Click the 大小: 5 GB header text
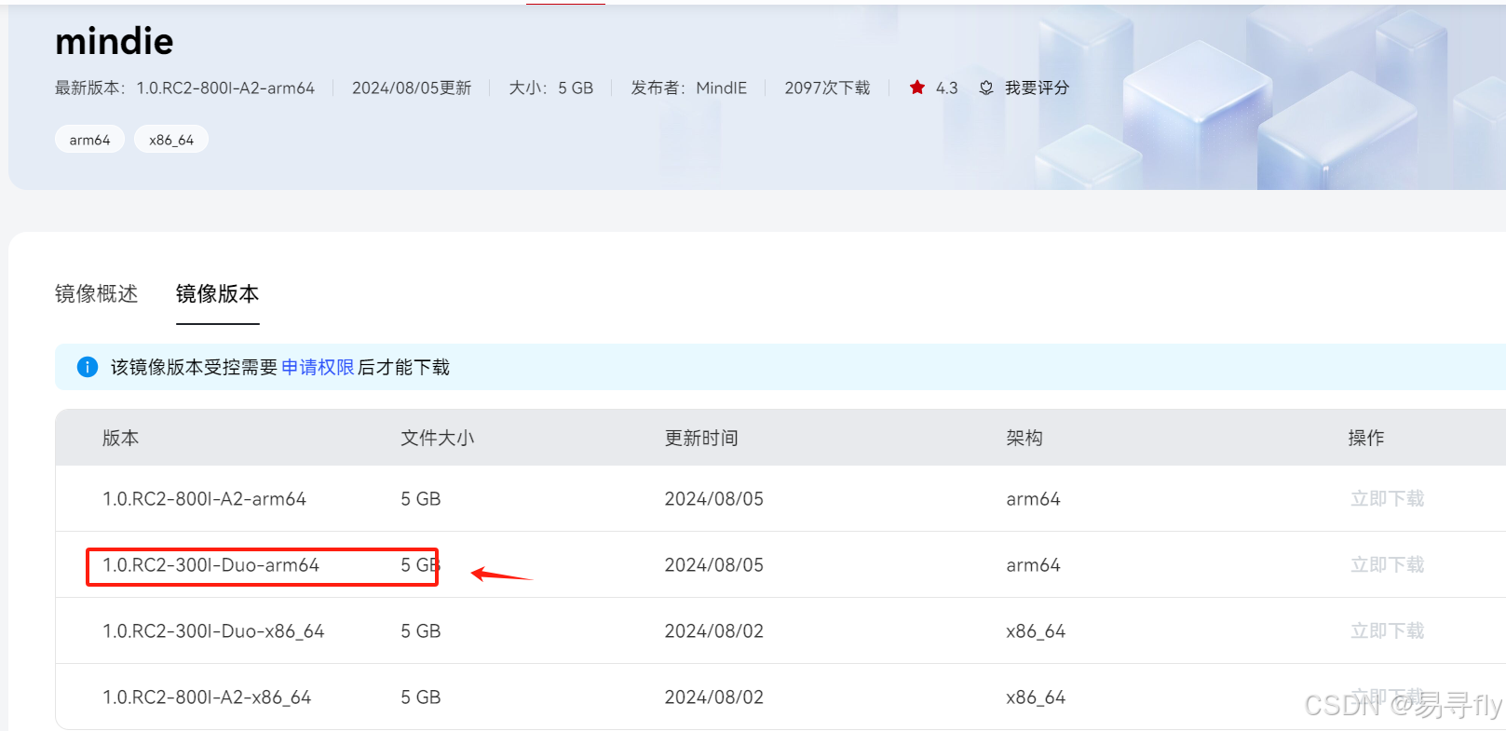The width and height of the screenshot is (1506, 731). click(551, 88)
